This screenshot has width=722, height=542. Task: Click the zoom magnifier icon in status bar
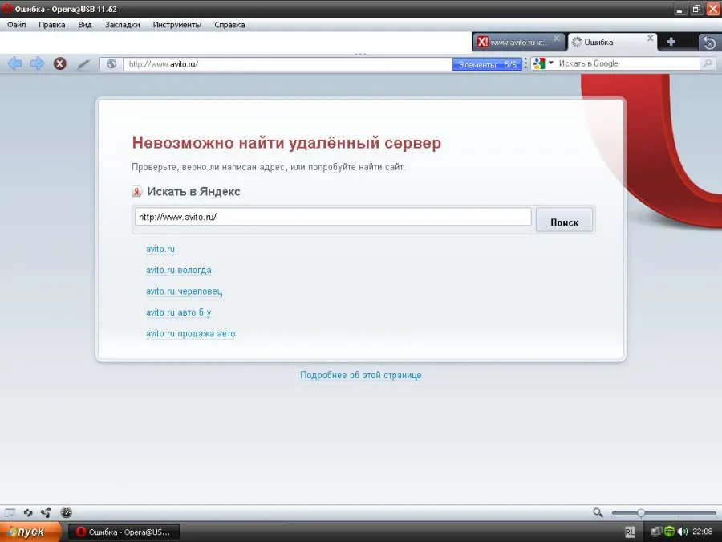point(598,512)
